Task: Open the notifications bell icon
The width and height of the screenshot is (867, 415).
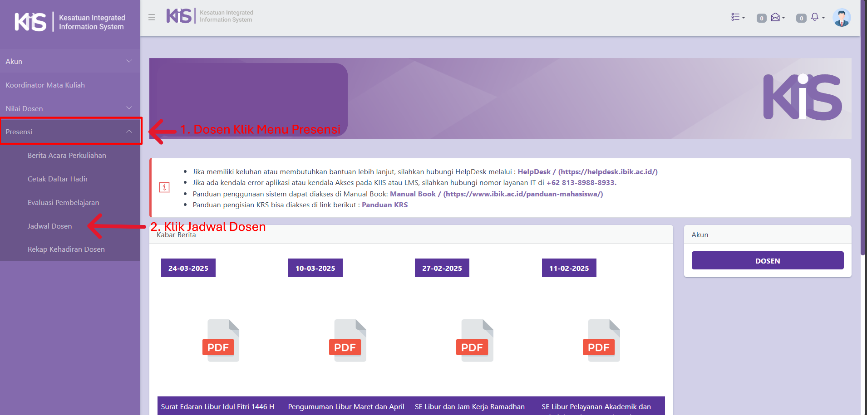Action: [816, 17]
